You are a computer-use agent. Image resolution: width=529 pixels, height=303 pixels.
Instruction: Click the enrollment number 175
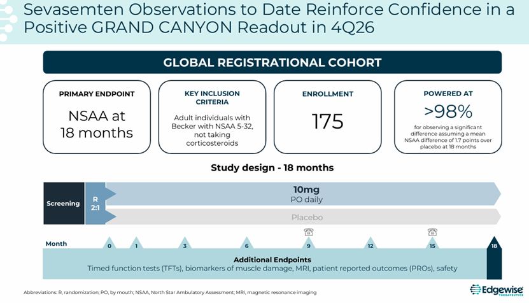(328, 122)
